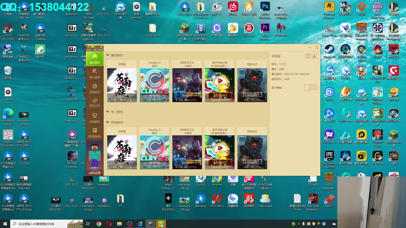Select the Super Bunny Man icon

point(377,10)
